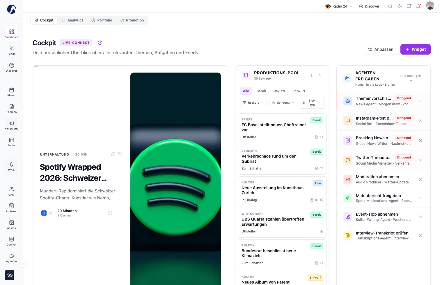Open the Planer sidebar item
440x285 pixels.
(x=12, y=92)
